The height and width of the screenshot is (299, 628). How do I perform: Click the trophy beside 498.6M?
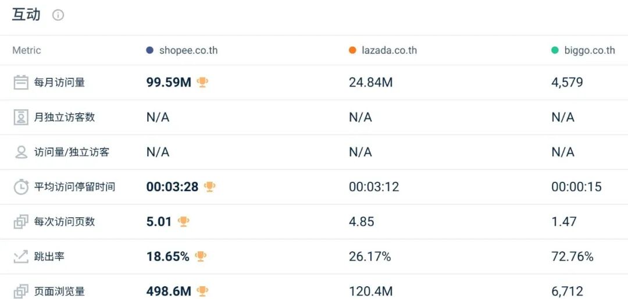202,291
